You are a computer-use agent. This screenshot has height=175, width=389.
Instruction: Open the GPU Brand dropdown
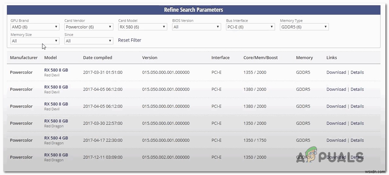[x=35, y=27]
